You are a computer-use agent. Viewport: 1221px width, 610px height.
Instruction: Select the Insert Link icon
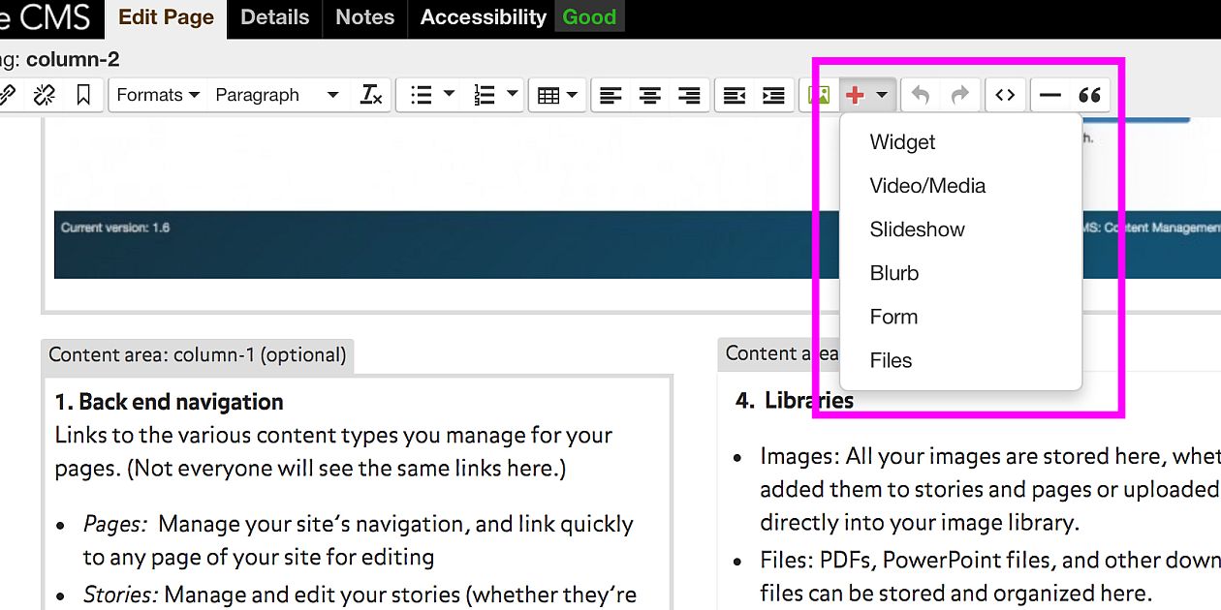point(8,94)
